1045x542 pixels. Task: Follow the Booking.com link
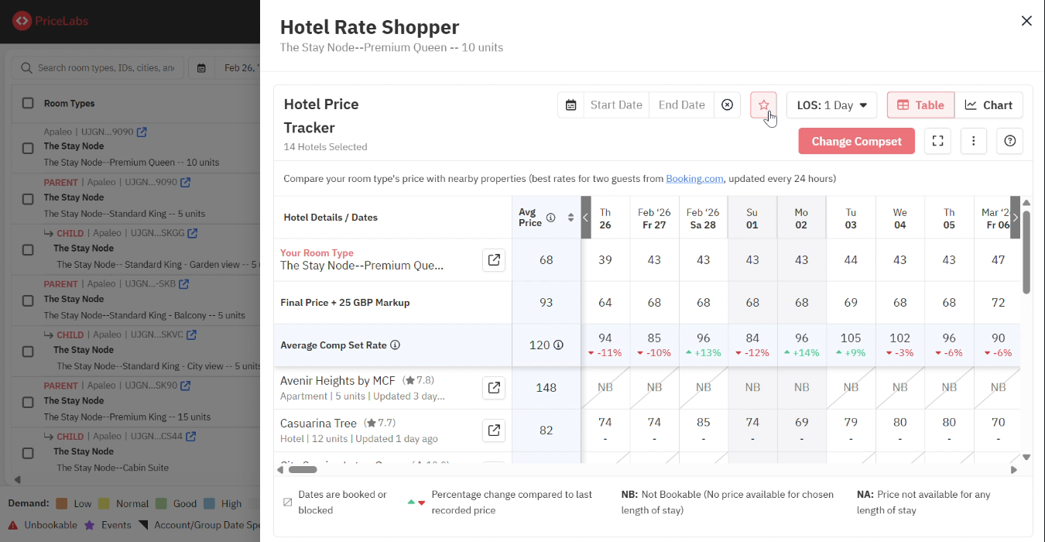(x=694, y=179)
